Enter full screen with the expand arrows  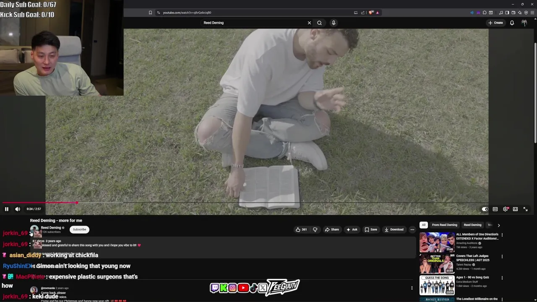pyautogui.click(x=525, y=209)
